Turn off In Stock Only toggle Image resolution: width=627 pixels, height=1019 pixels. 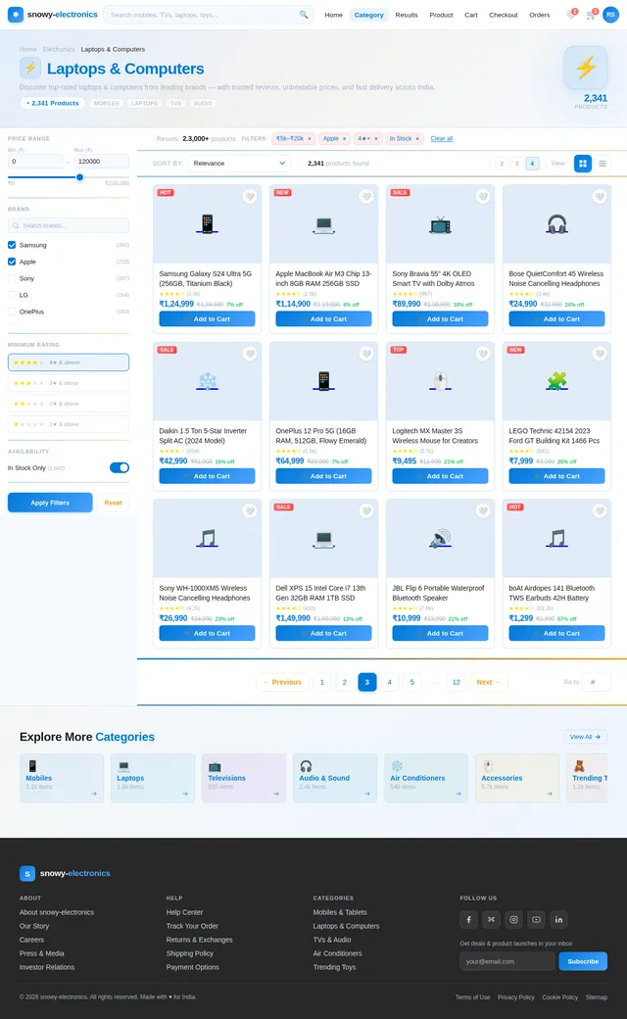120,468
